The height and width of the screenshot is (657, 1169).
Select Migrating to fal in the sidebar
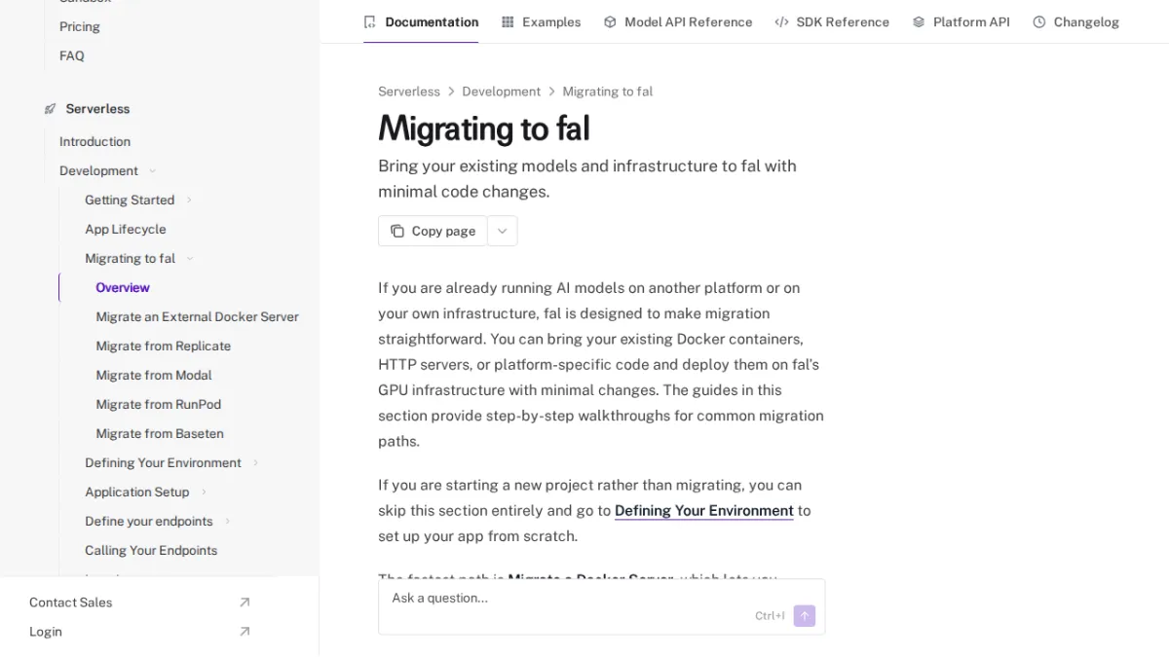pyautogui.click(x=131, y=259)
